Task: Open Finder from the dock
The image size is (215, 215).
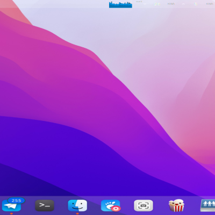Action: point(77,205)
